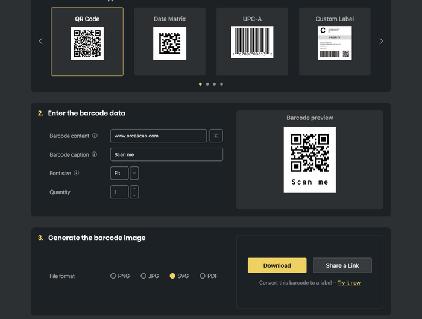Select JPG file format
422x319 pixels.
[x=150, y=276]
